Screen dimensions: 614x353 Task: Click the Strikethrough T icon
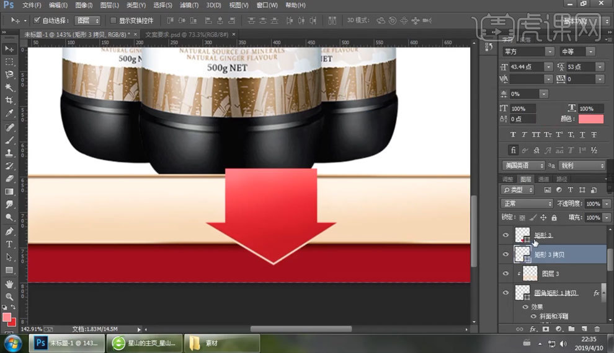(x=594, y=134)
